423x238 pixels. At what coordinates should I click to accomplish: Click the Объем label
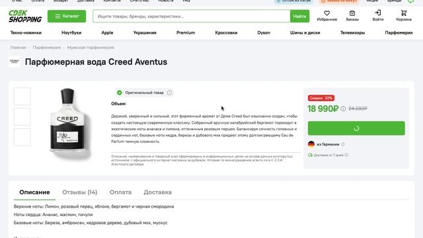coord(119,104)
